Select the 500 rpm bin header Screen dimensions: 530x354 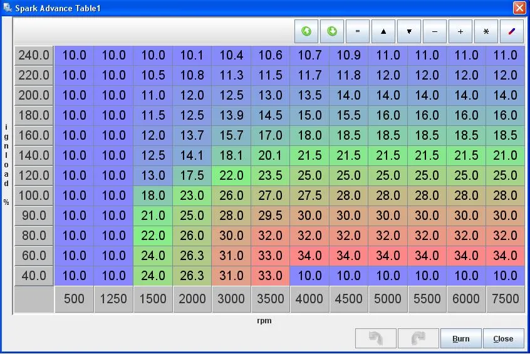pyautogui.click(x=74, y=299)
